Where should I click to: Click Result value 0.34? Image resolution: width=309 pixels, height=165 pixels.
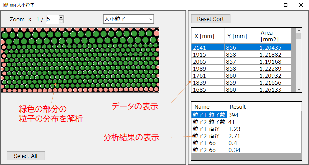click(264, 149)
